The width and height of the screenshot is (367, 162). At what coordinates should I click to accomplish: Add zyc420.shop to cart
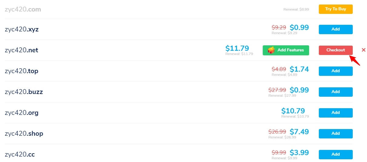point(335,134)
